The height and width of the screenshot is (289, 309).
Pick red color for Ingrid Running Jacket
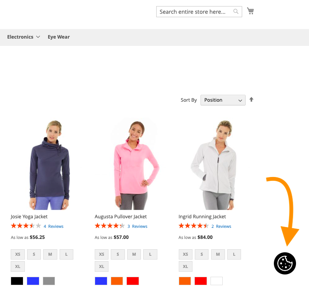tap(201, 281)
